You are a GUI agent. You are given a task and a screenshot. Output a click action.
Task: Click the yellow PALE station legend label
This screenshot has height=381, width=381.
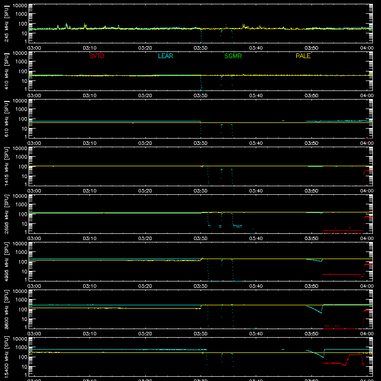click(303, 56)
